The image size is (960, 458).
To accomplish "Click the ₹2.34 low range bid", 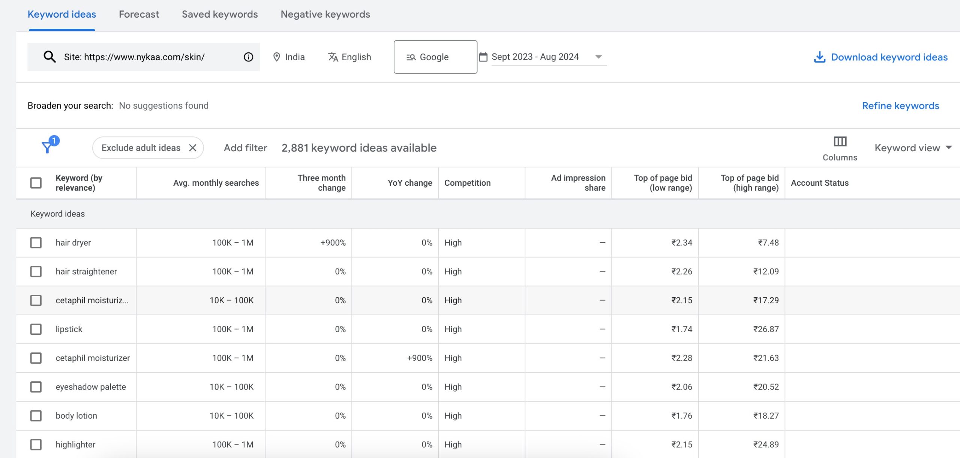I will [681, 243].
